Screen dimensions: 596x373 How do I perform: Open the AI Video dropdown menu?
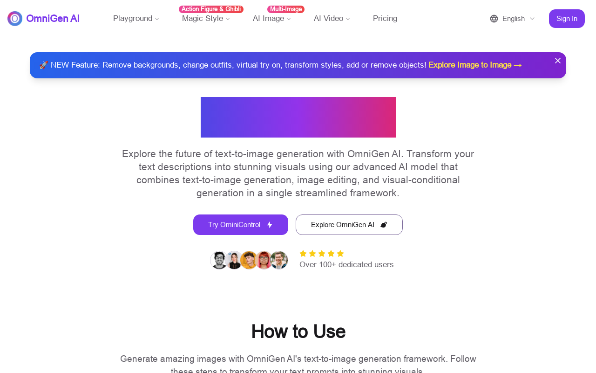pos(332,19)
